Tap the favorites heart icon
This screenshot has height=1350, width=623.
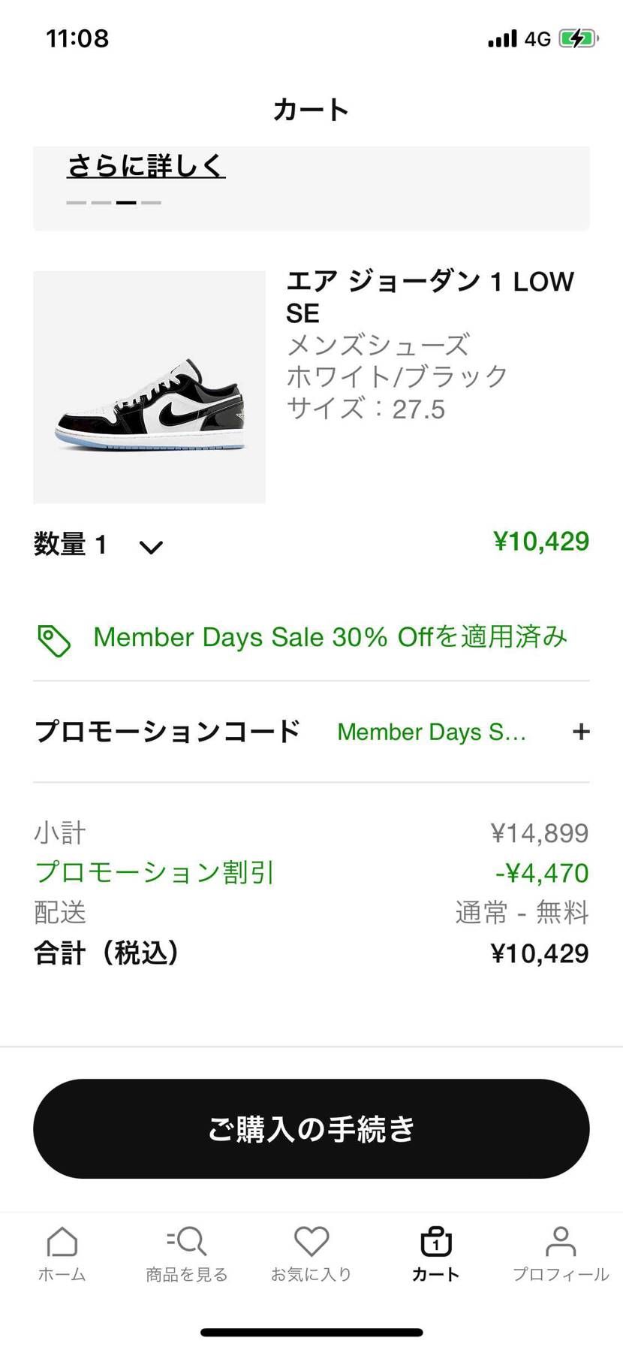tap(311, 1242)
